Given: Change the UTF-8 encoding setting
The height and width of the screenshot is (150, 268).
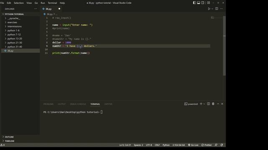Looking at the screenshot, I should (149, 145).
